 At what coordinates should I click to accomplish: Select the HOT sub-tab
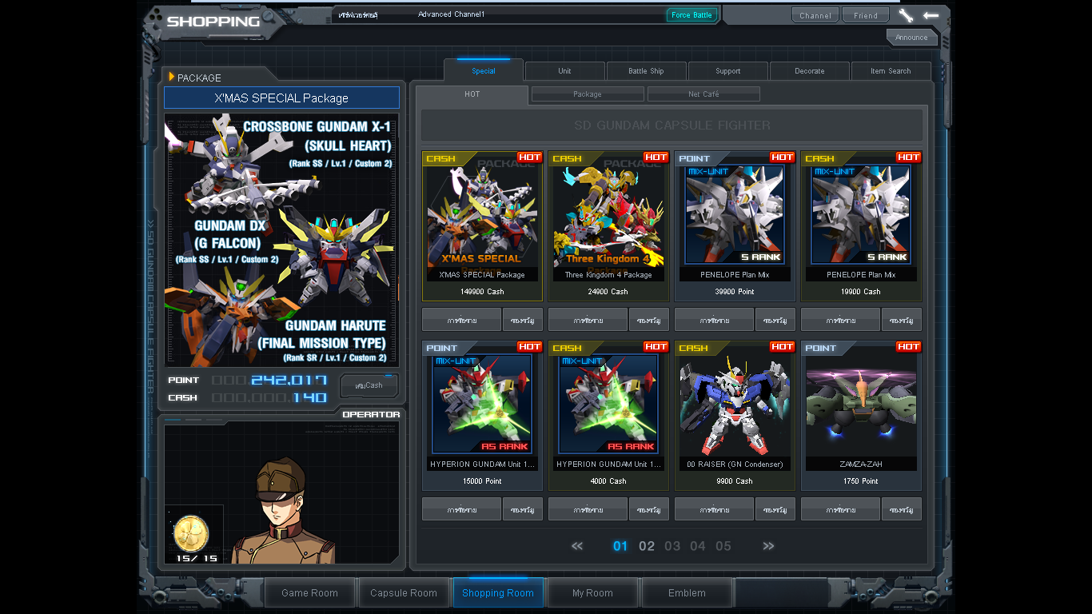pos(472,94)
